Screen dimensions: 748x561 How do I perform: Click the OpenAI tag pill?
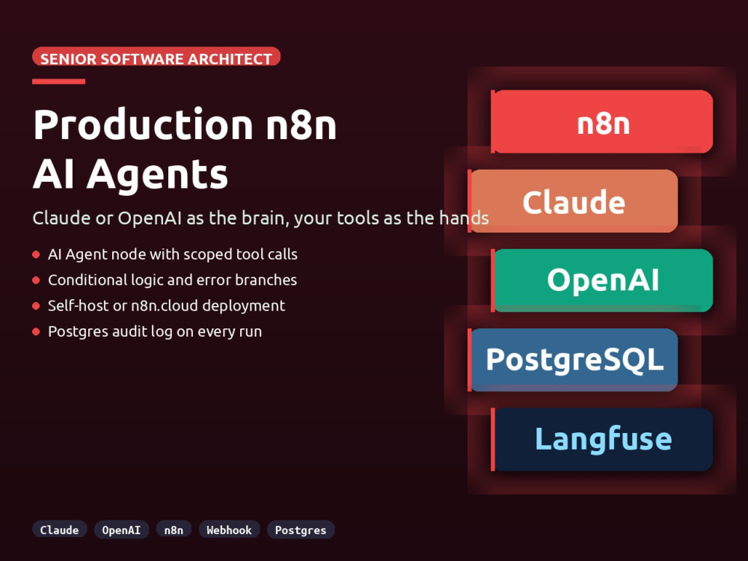tap(122, 530)
